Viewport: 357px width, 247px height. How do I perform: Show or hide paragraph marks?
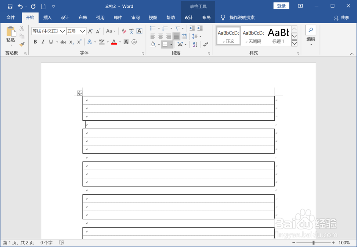[x=206, y=44]
